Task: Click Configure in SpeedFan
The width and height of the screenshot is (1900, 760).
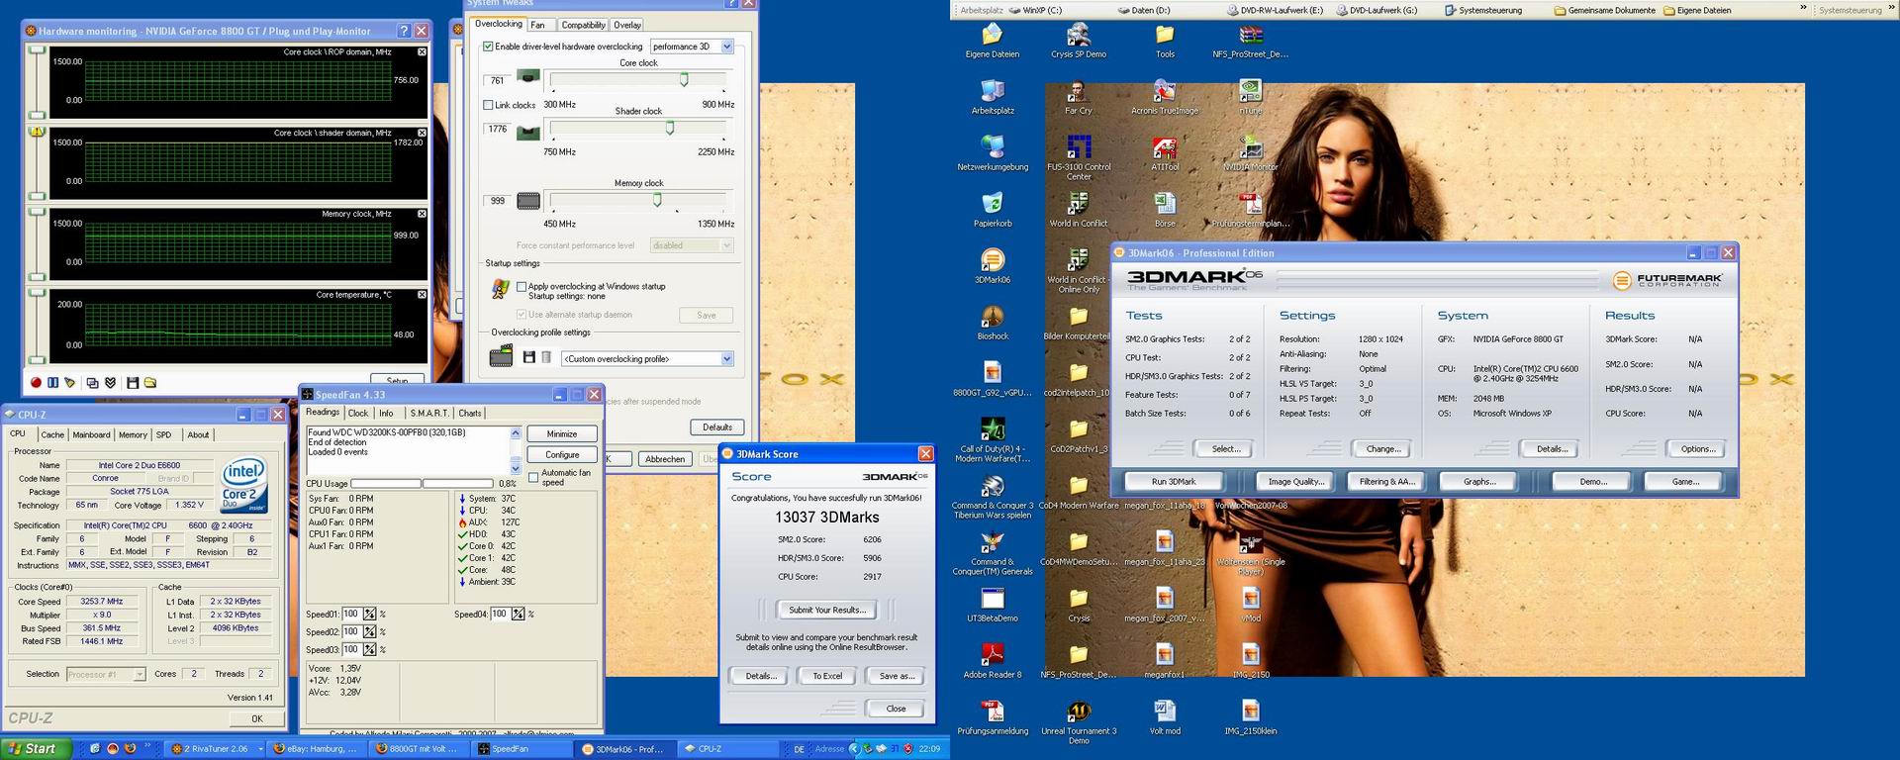Action: click(x=562, y=454)
